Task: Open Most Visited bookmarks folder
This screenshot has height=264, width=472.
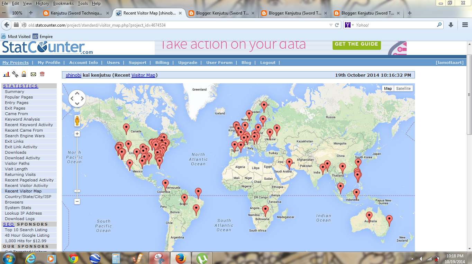Action: (16, 36)
